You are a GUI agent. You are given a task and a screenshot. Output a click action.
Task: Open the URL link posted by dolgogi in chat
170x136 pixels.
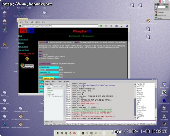97,85
